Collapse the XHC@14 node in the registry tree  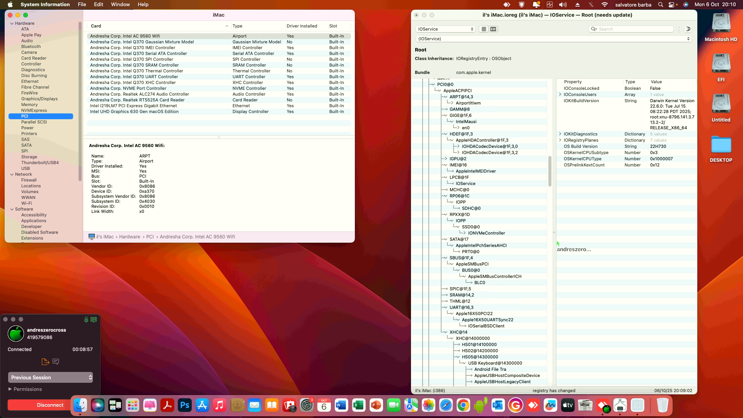coord(446,332)
